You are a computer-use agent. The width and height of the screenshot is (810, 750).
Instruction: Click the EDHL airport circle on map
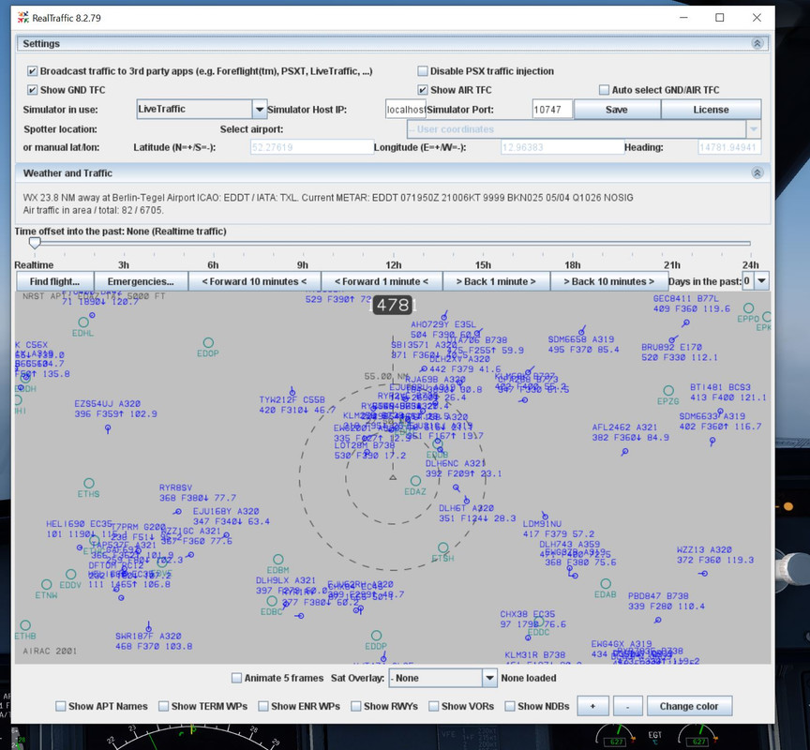pyautogui.click(x=83, y=322)
